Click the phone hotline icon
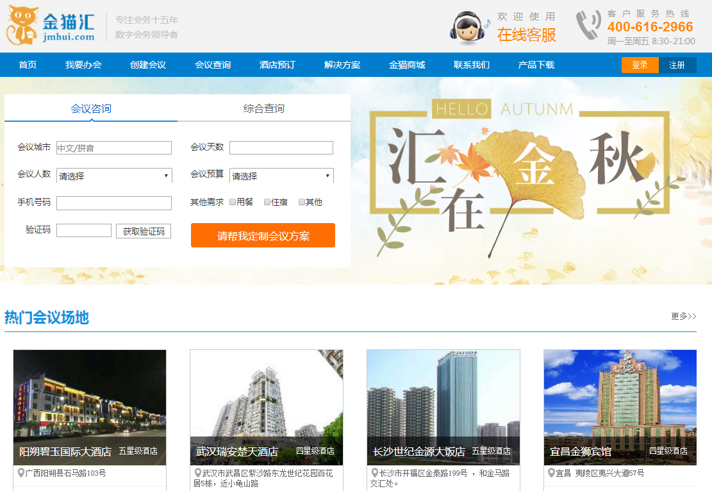712x491 pixels. (588, 26)
